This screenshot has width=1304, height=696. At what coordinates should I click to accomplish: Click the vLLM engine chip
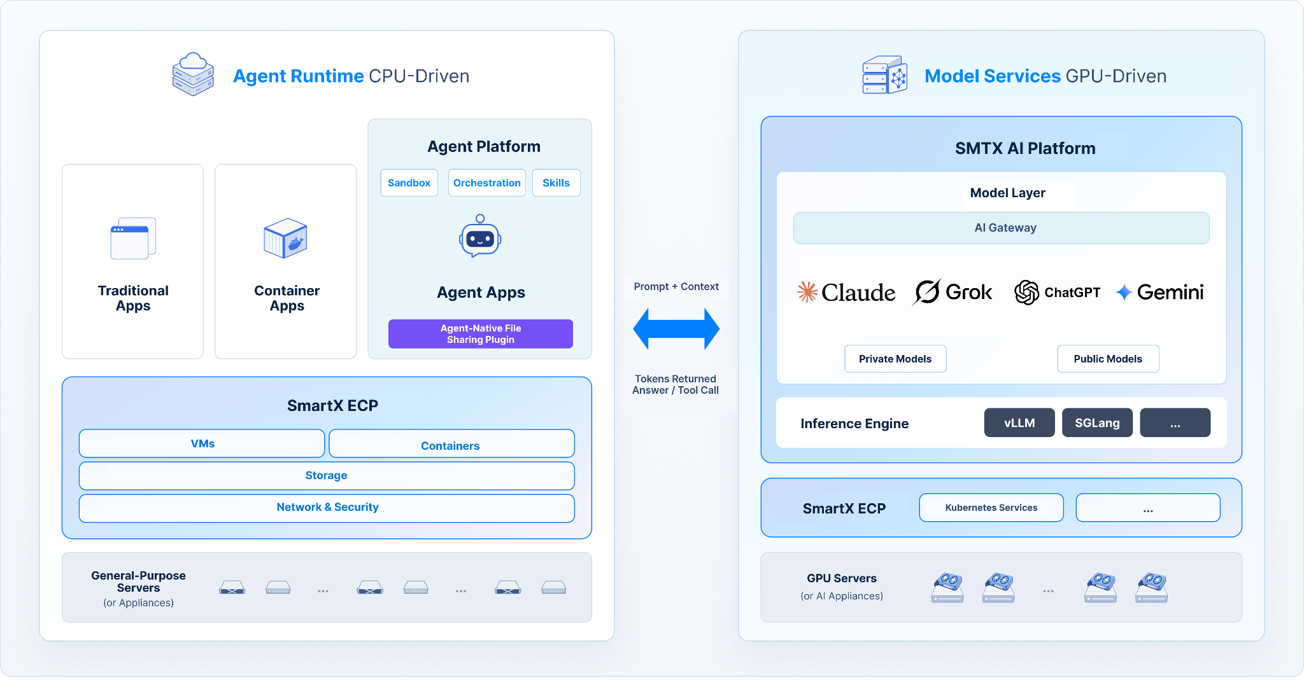[1019, 422]
